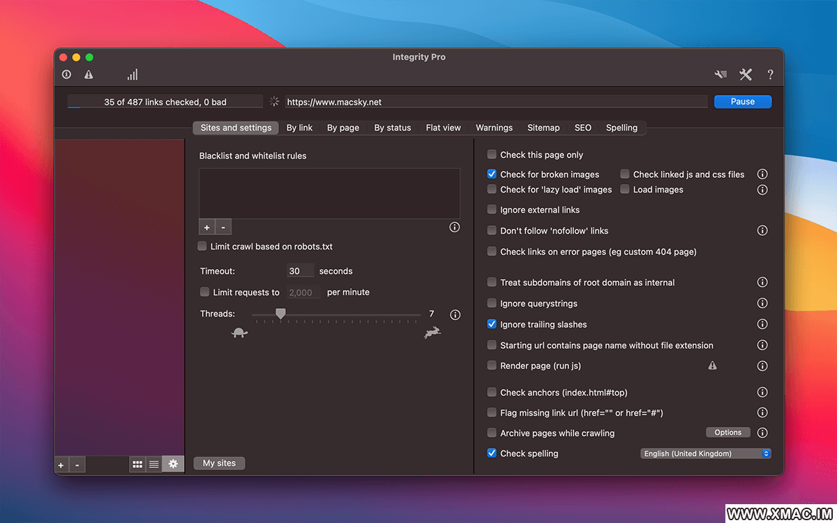Viewport: 837px width, 523px height.
Task: Enable Check this page only
Action: [x=492, y=155]
